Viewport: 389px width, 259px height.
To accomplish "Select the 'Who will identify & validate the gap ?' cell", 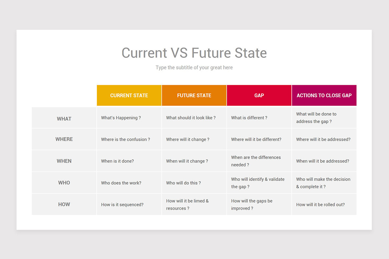I will click(258, 183).
